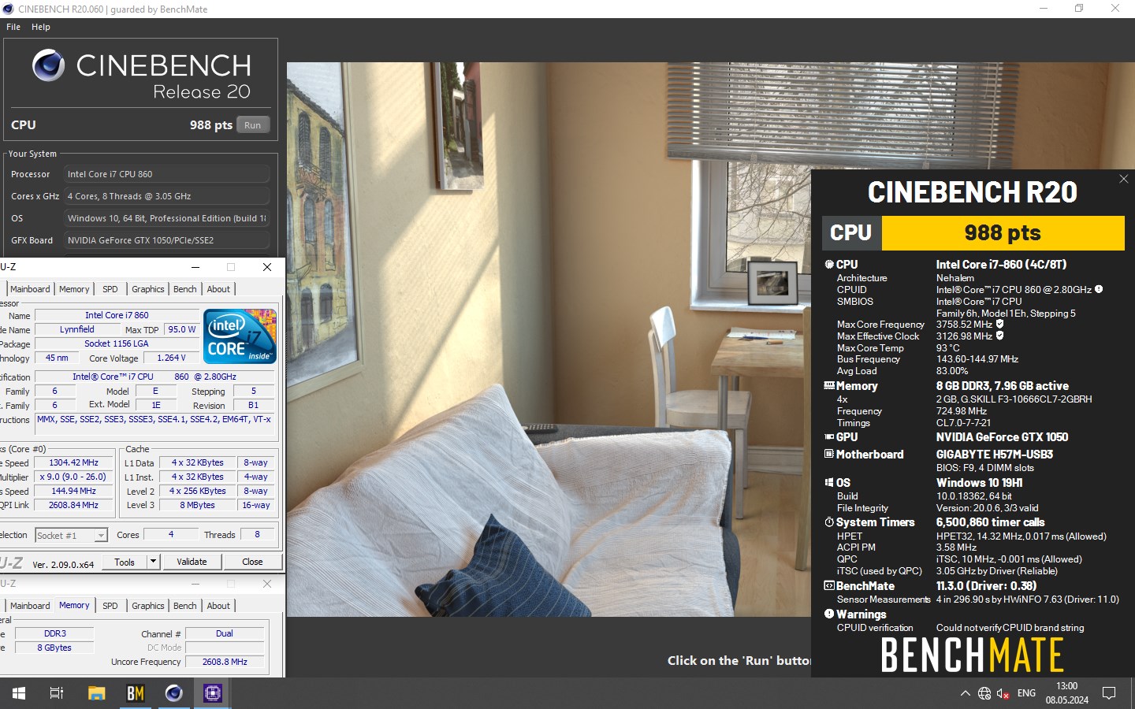This screenshot has width=1135, height=709.
Task: Click 'Could not verify CPUID brand string' warning text
Action: [x=1010, y=628]
